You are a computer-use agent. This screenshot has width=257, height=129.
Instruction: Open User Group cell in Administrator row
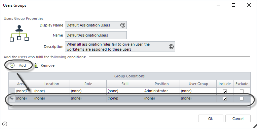198,91
